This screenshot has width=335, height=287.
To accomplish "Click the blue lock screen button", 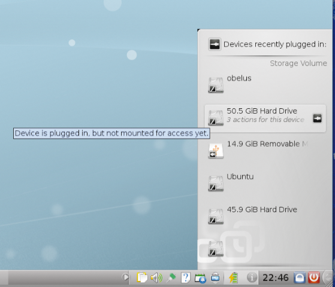I will (x=300, y=277).
